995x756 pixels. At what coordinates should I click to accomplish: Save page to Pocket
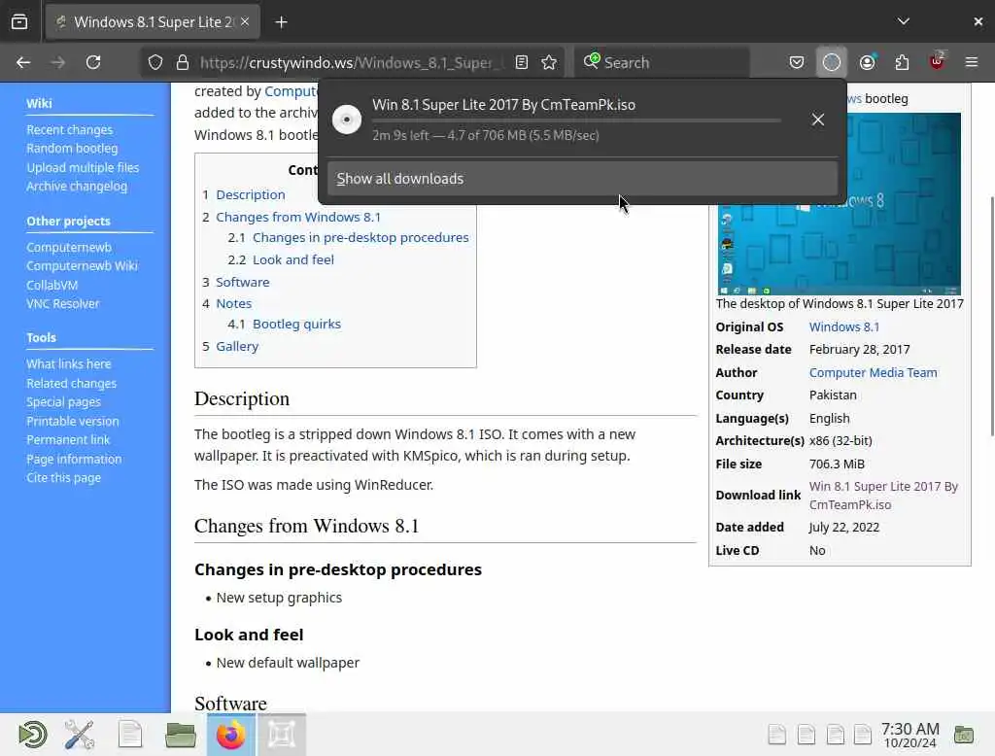pyautogui.click(x=797, y=62)
